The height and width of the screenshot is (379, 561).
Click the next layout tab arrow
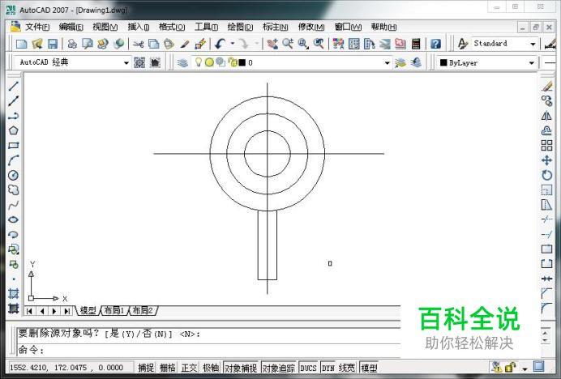click(x=54, y=311)
